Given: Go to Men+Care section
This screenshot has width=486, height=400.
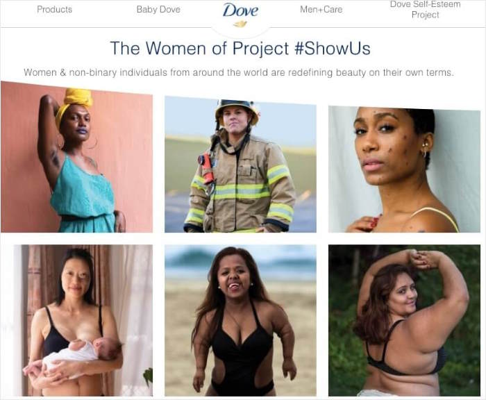Looking at the screenshot, I should point(321,9).
